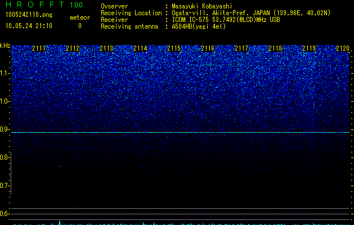Click time marker 2112
This screenshot has height=225, width=354.
coord(73,48)
